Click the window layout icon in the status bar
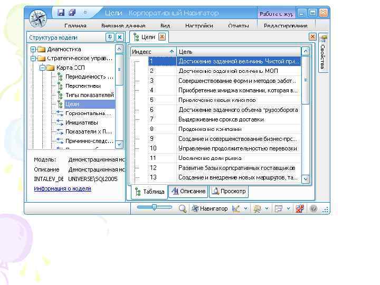This screenshot has height=285, width=380. pyautogui.click(x=279, y=208)
